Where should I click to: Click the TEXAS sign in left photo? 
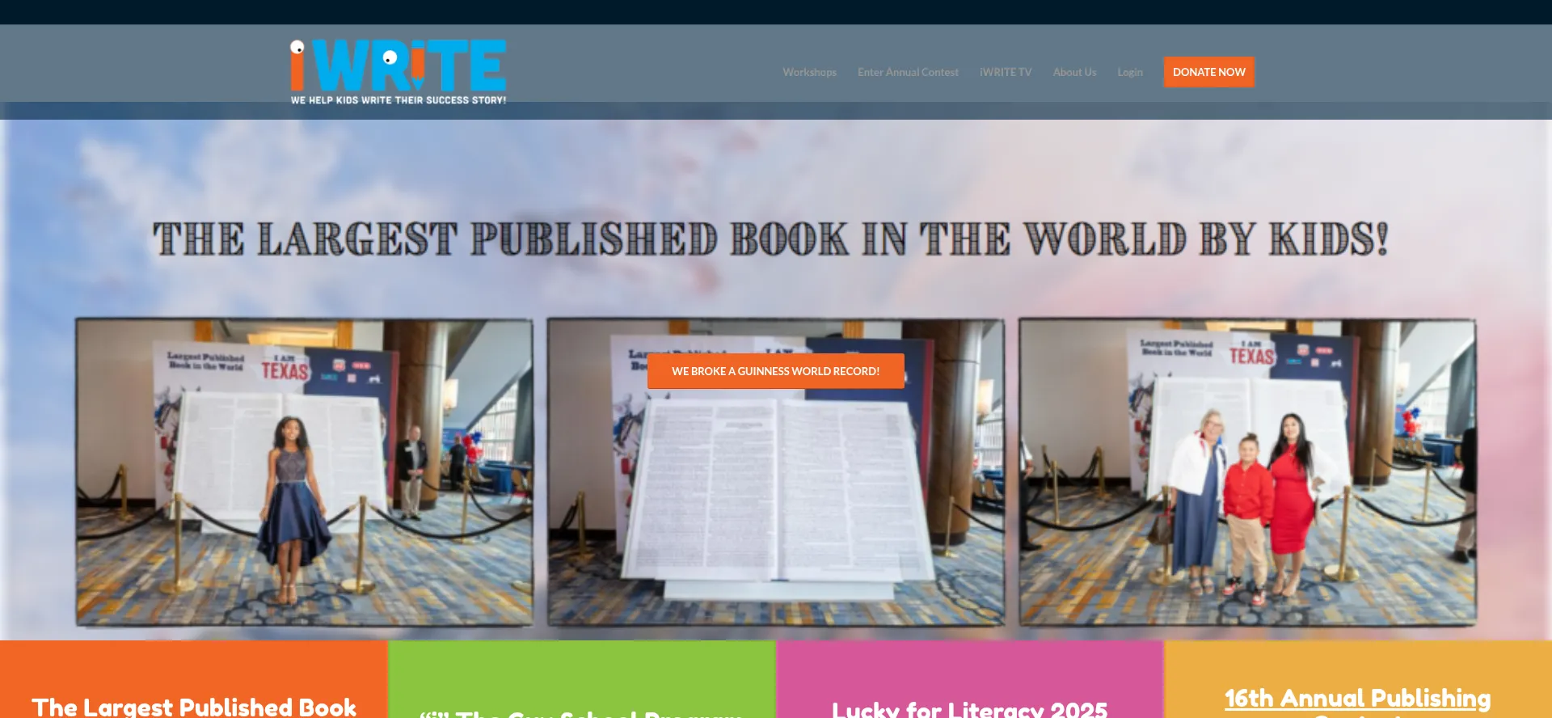coord(285,370)
